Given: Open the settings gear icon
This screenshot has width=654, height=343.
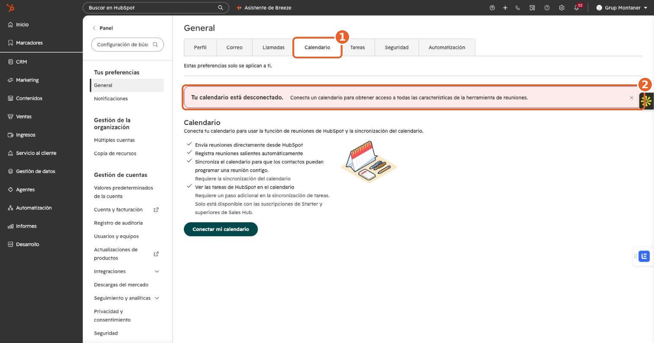Looking at the screenshot, I should 561,8.
